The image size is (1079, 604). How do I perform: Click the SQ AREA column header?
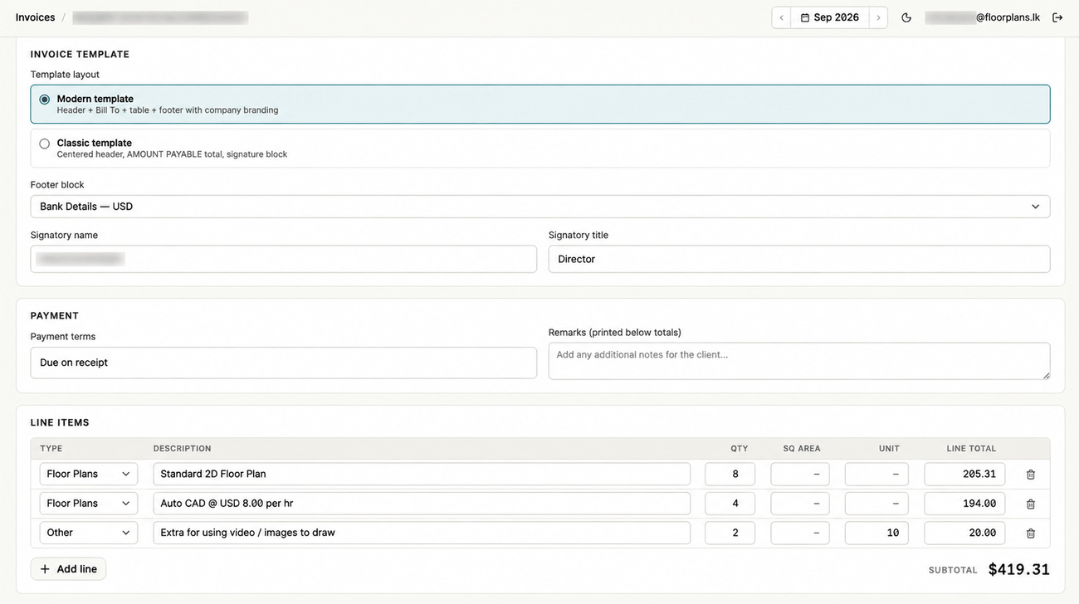pos(802,449)
